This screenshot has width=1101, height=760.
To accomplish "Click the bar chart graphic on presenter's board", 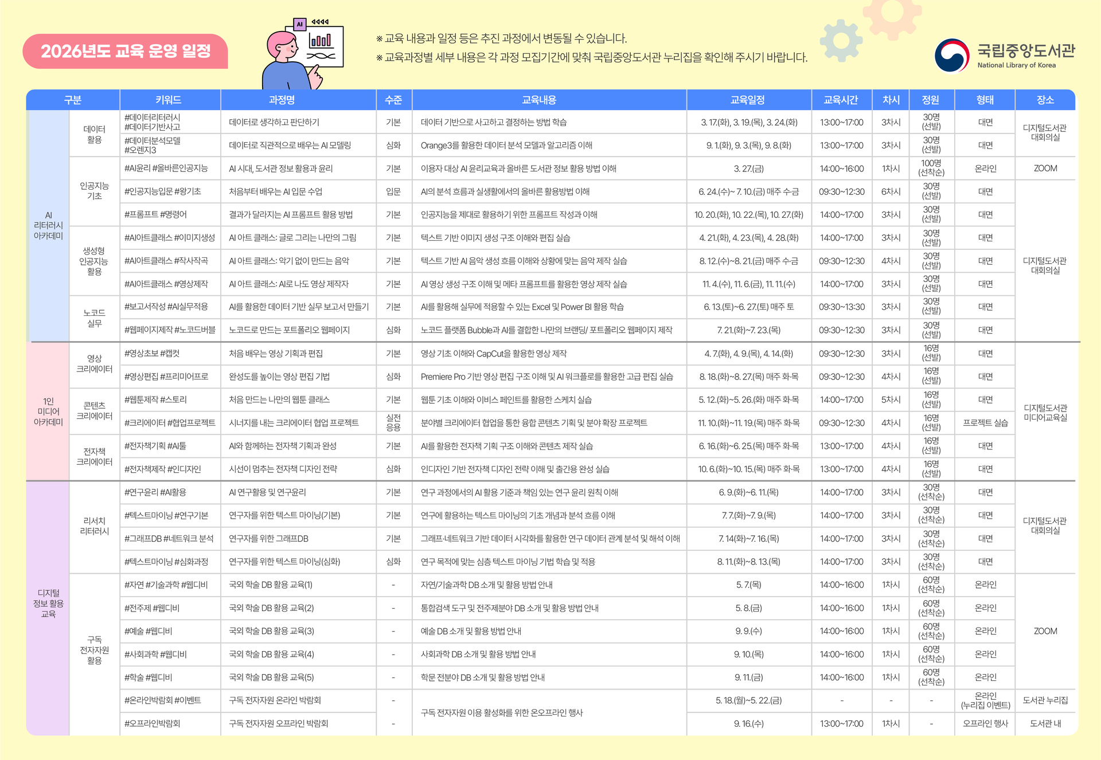I will (321, 40).
